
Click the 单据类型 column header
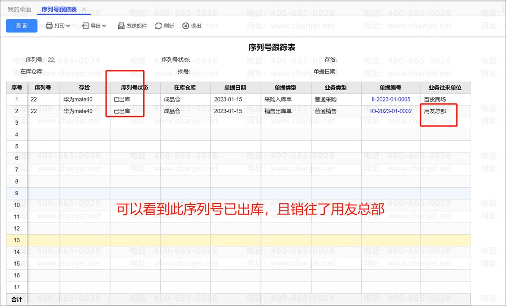pos(286,88)
